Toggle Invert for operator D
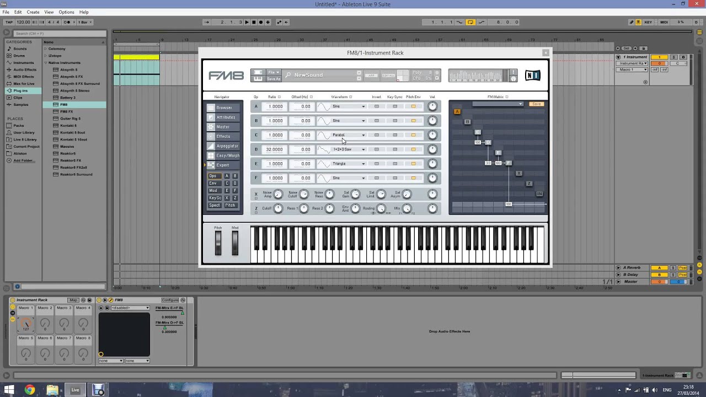 pos(377,149)
